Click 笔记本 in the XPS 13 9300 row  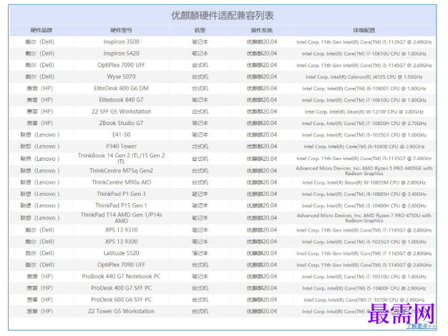(x=200, y=242)
